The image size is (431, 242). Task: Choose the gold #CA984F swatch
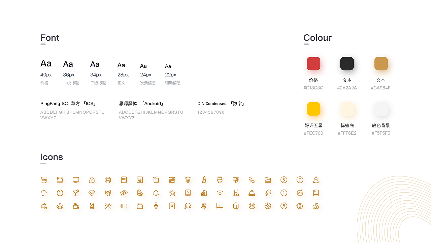(381, 64)
